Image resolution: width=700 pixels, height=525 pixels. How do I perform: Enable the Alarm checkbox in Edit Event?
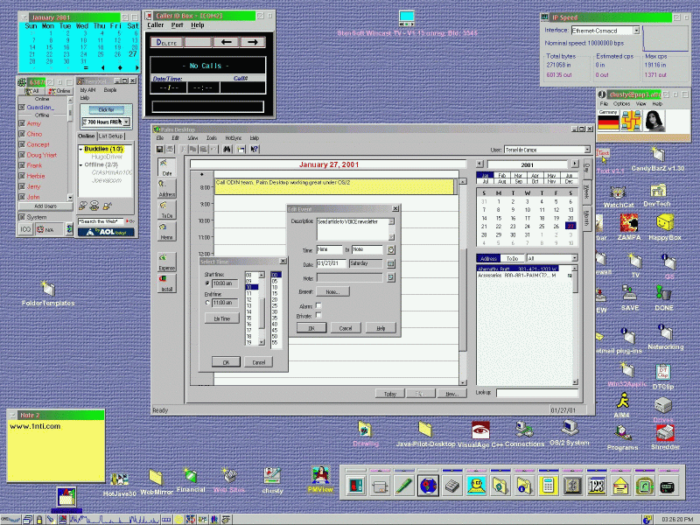pyautogui.click(x=318, y=306)
